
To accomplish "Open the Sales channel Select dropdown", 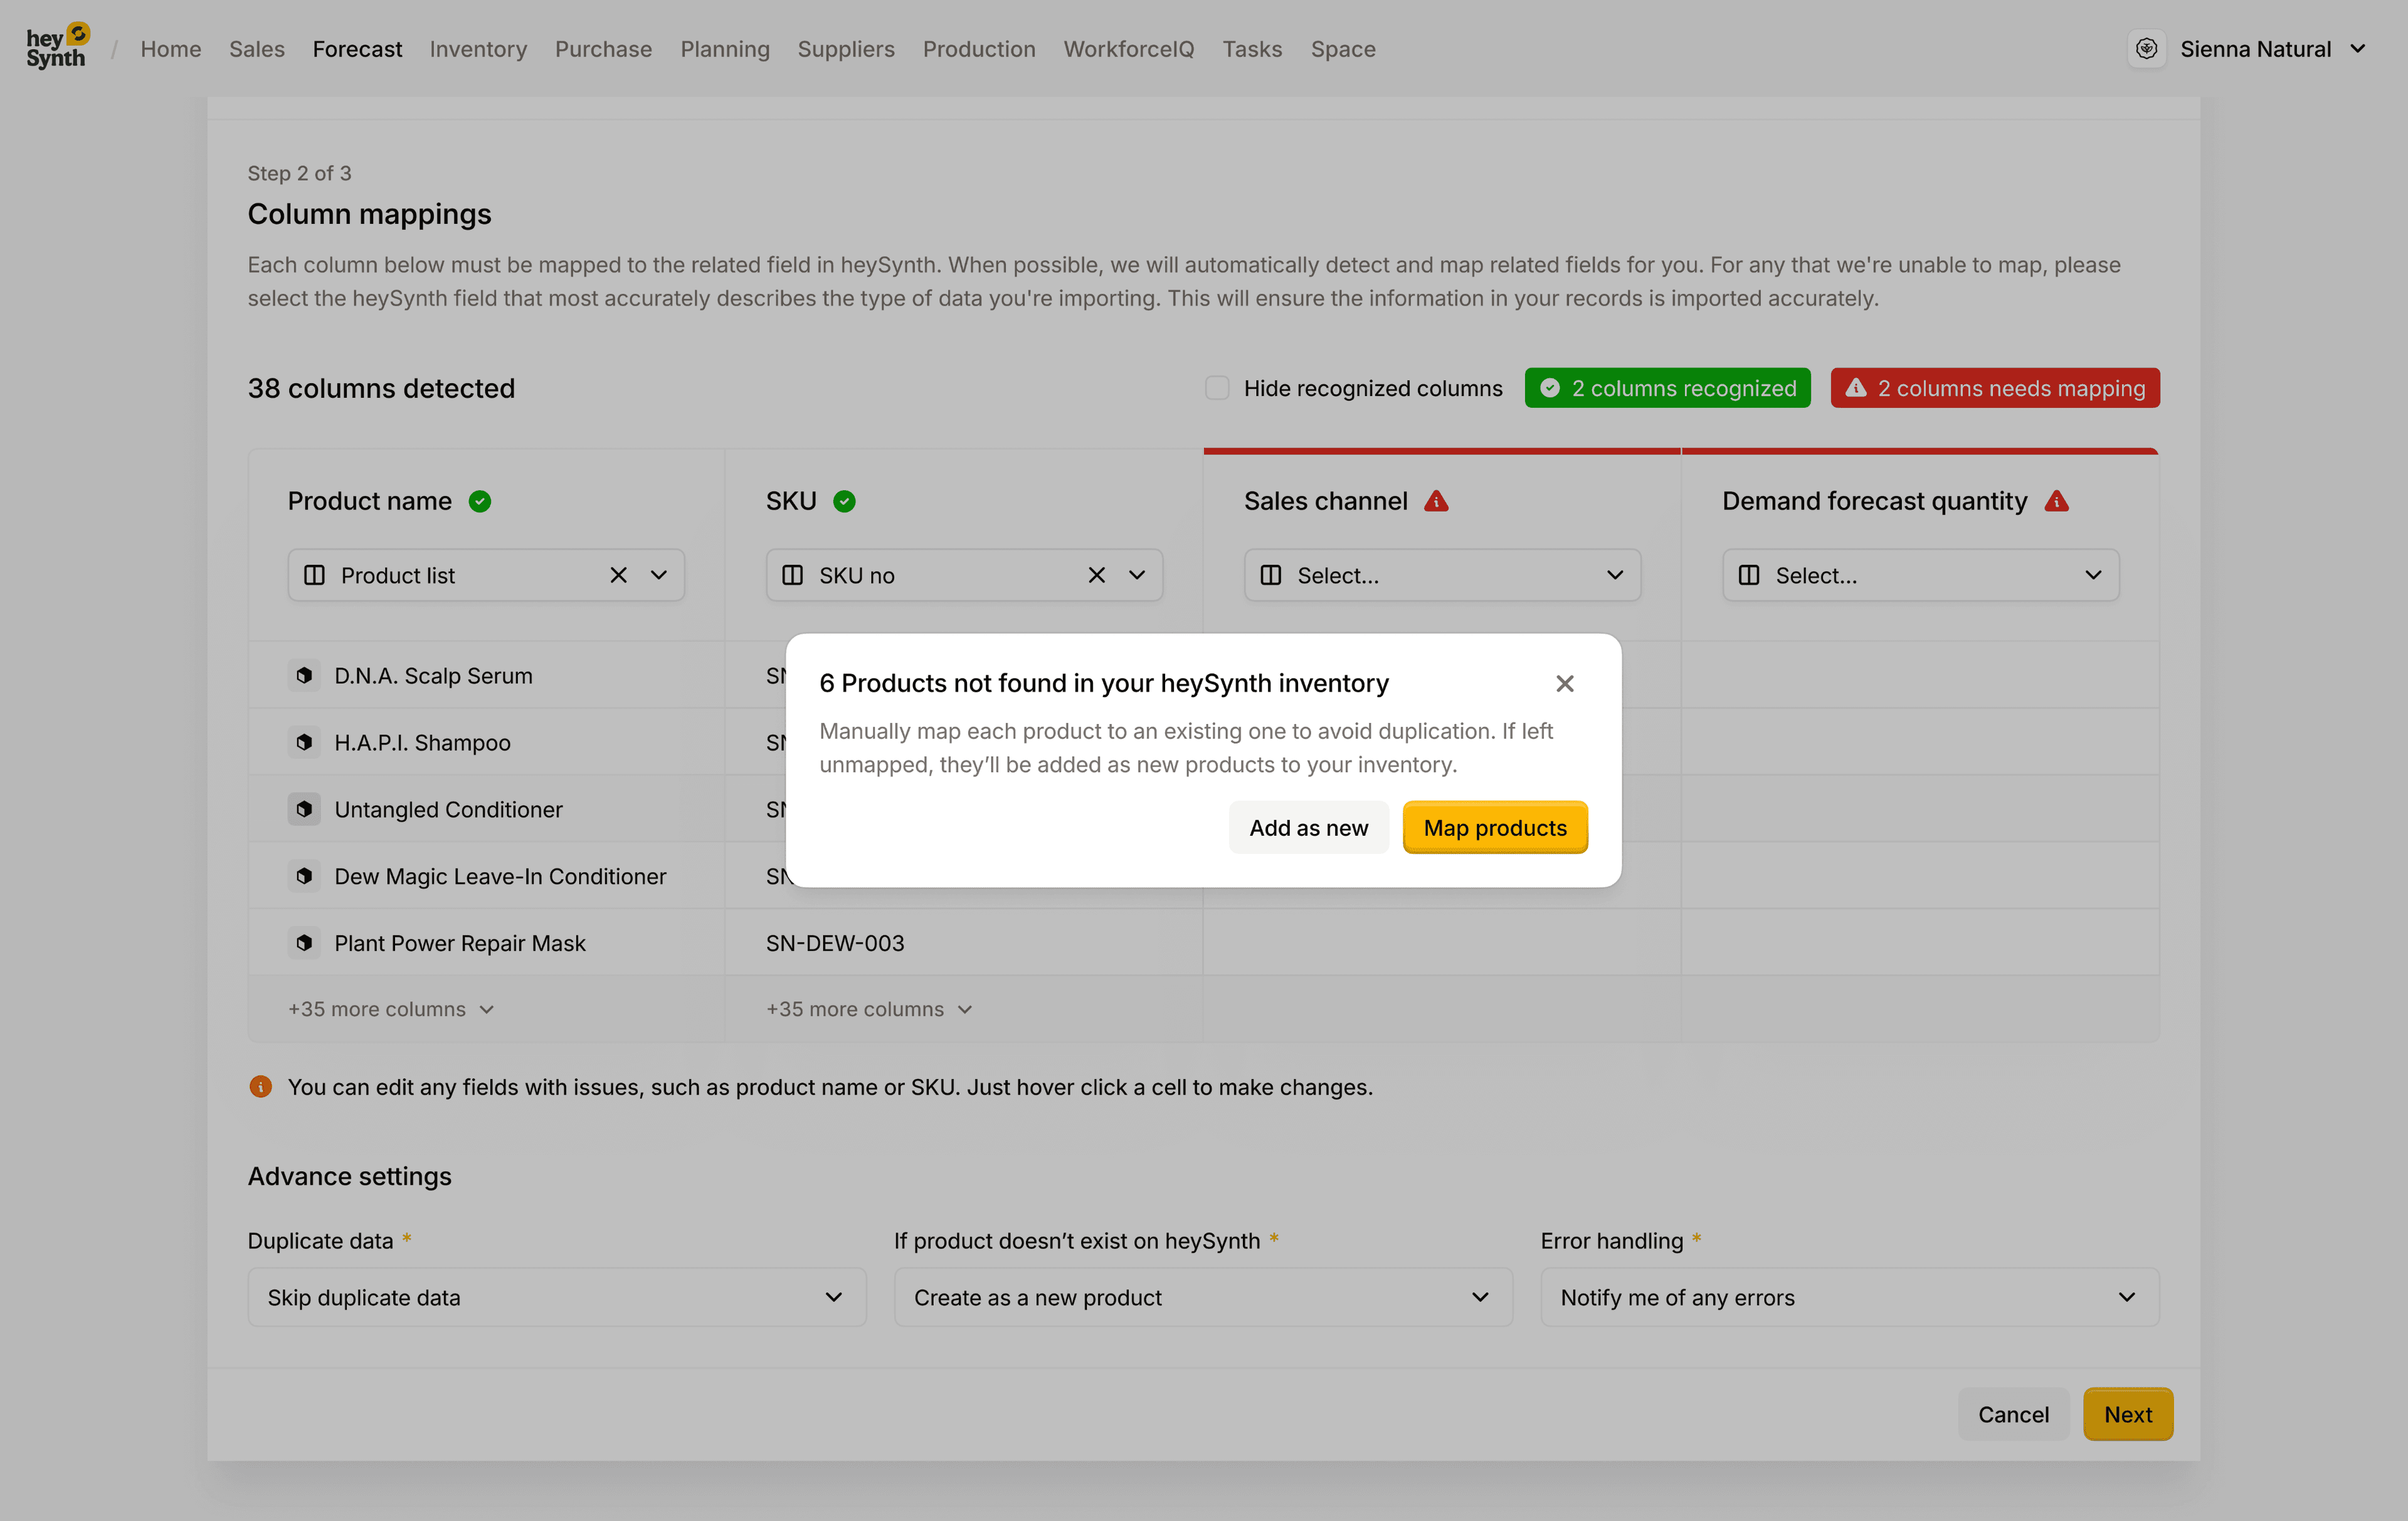I will tap(1441, 575).
